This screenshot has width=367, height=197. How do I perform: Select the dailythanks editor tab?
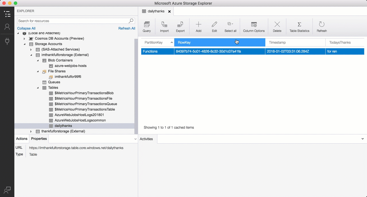click(x=156, y=11)
